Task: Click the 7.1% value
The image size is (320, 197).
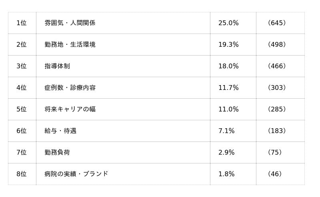Action: [x=226, y=131]
